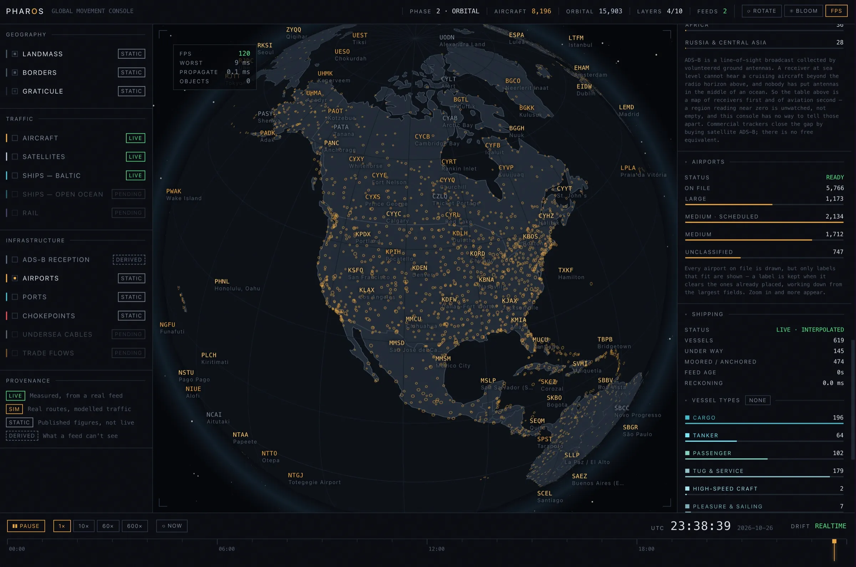856x567 pixels.
Task: Click the KDEN Denver airport label
Action: [x=423, y=271]
